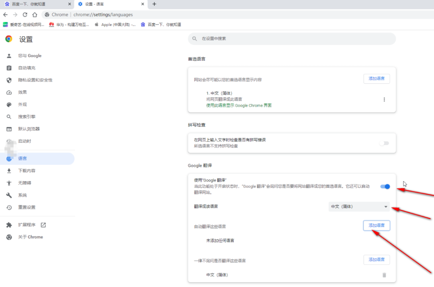Delete 中文（简体）from never-translate list
The width and height of the screenshot is (434, 287).
384,275
